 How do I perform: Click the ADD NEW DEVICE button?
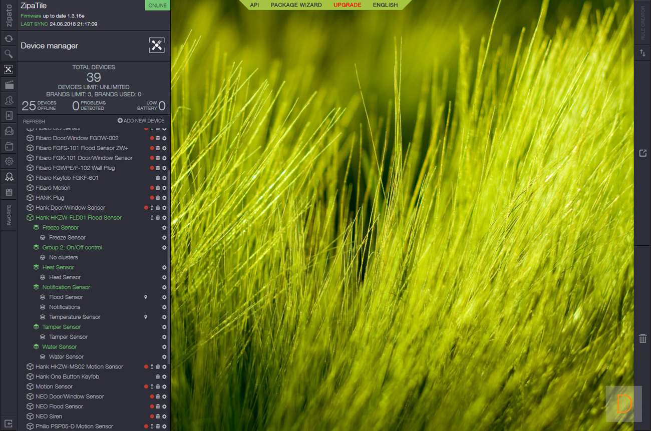click(141, 121)
